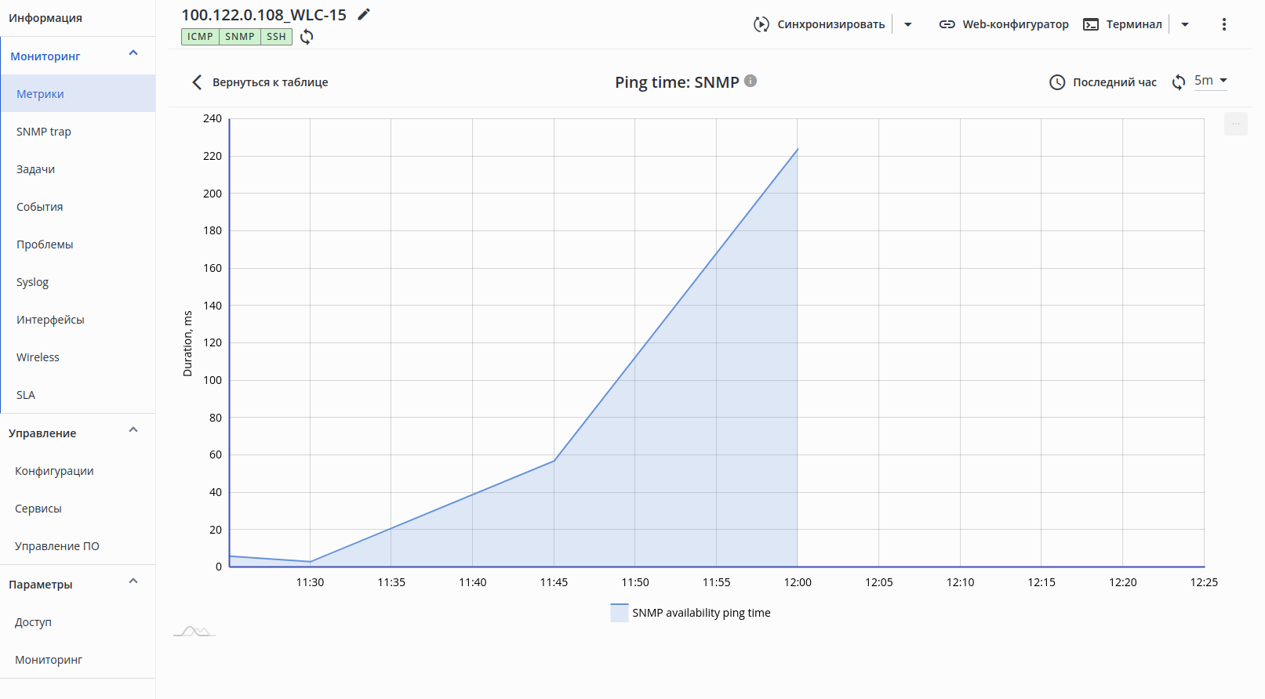1265x699 pixels.
Task: Click the auto-refresh icon beside 5m
Action: pos(1178,82)
